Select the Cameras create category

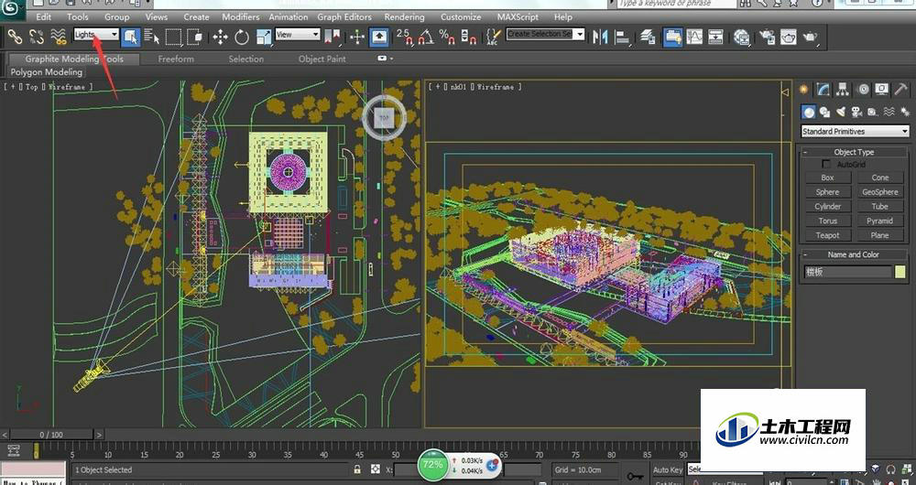856,112
